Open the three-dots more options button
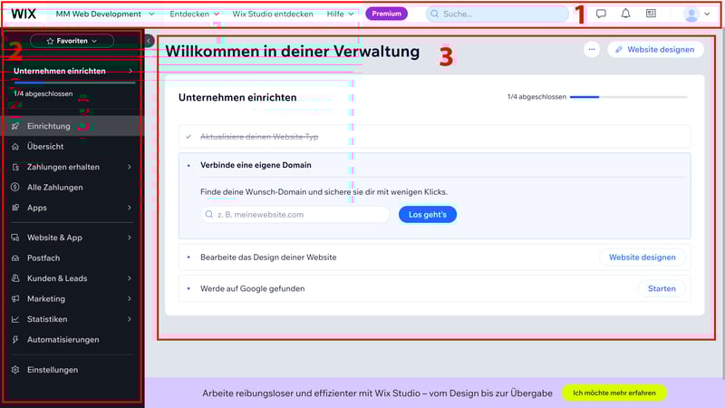 (592, 50)
